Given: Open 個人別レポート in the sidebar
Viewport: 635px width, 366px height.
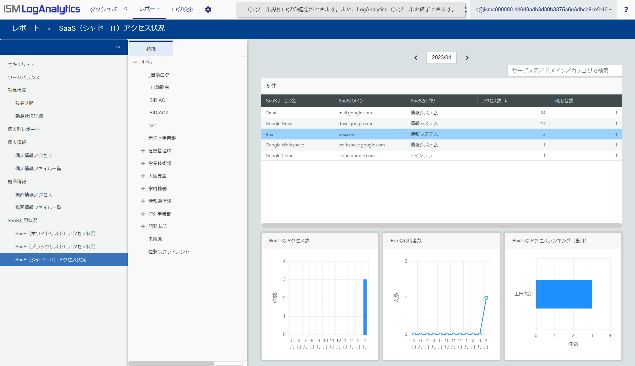Looking at the screenshot, I should 24,129.
